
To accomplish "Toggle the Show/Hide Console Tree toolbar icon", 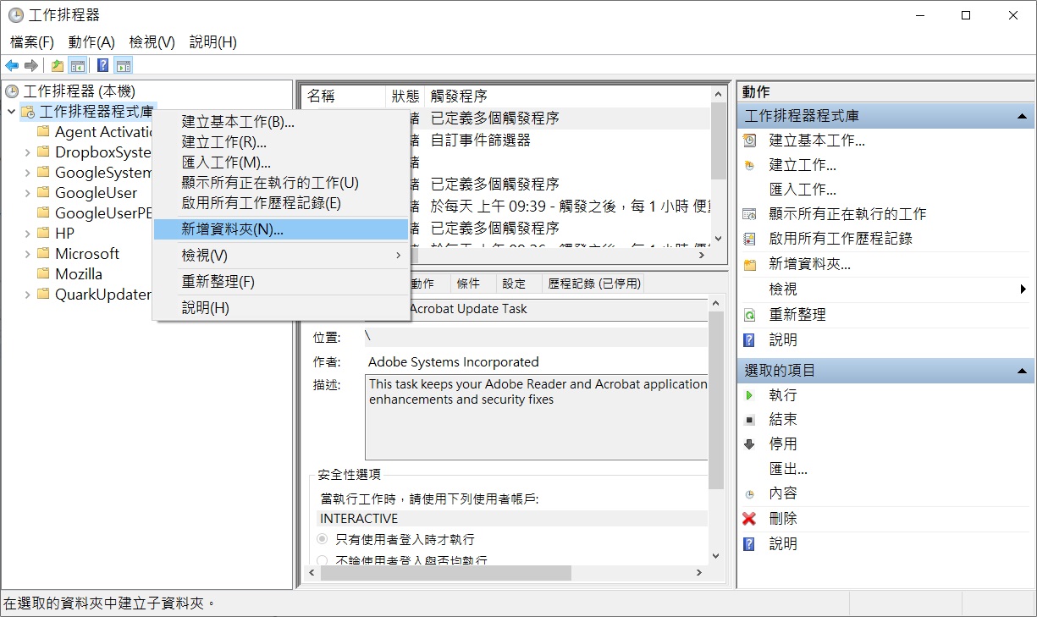I will coord(77,65).
